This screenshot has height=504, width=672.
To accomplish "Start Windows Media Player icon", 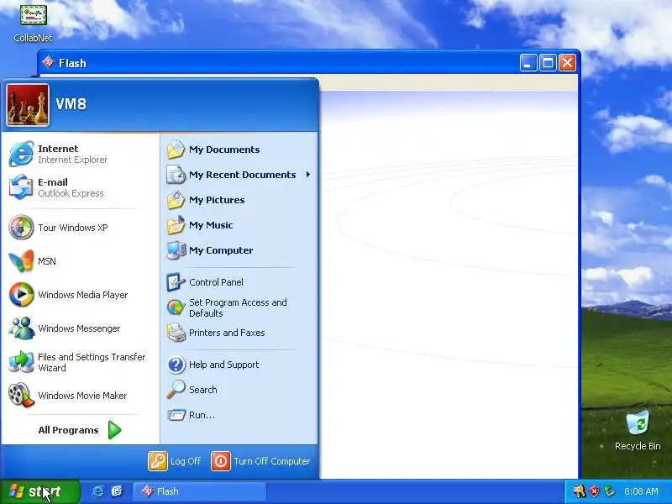I will tap(22, 295).
